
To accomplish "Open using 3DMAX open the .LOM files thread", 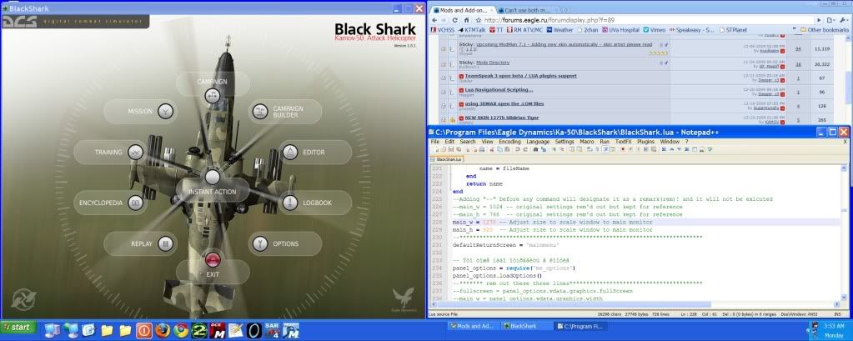I will [504, 103].
